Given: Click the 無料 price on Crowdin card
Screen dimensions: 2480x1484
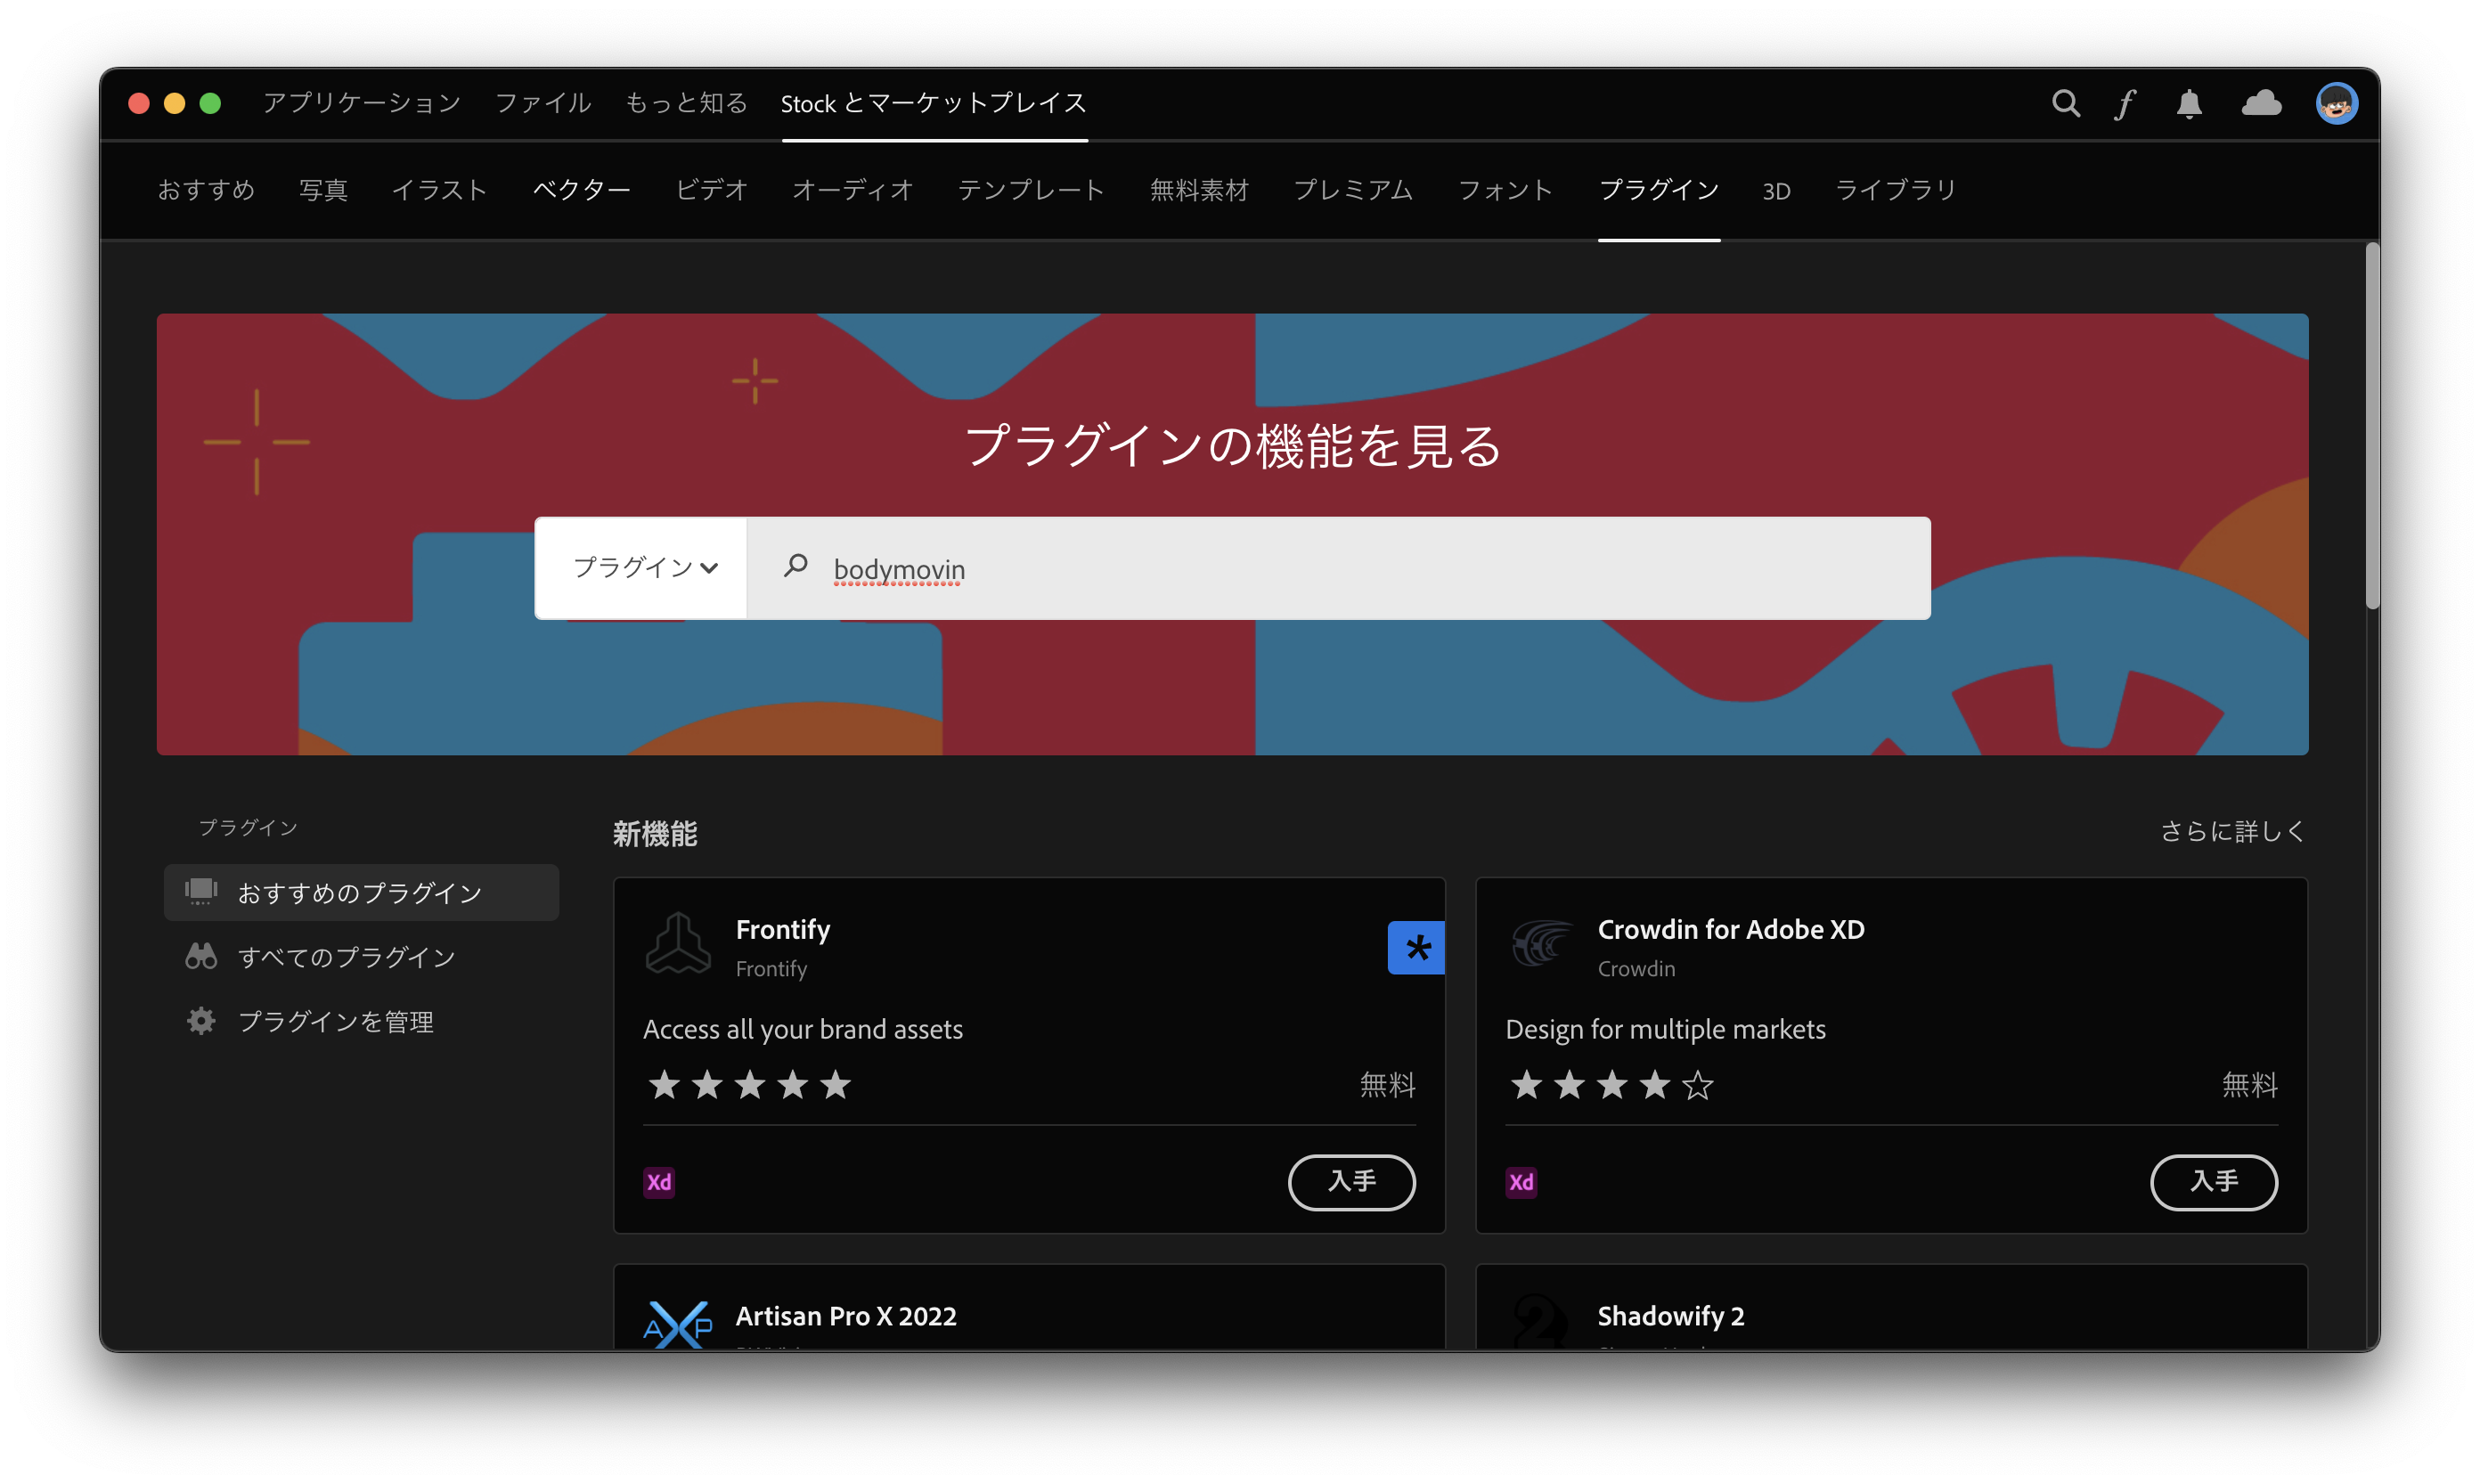Looking at the screenshot, I should 2250,1085.
